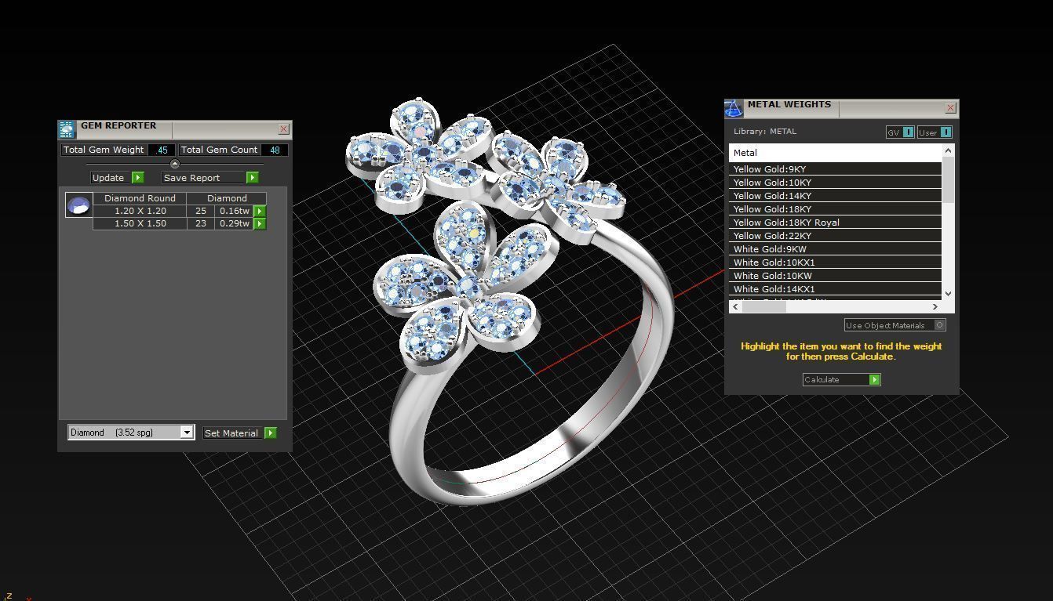The image size is (1053, 601).
Task: Click the Save Report button
Action: [204, 178]
